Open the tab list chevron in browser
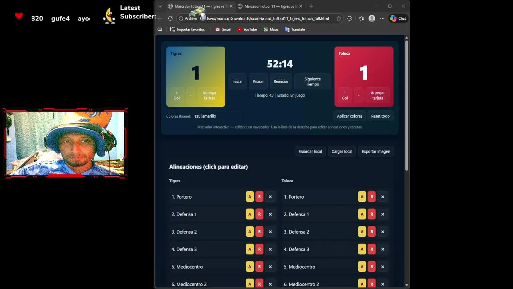This screenshot has width=513, height=289. [x=160, y=6]
